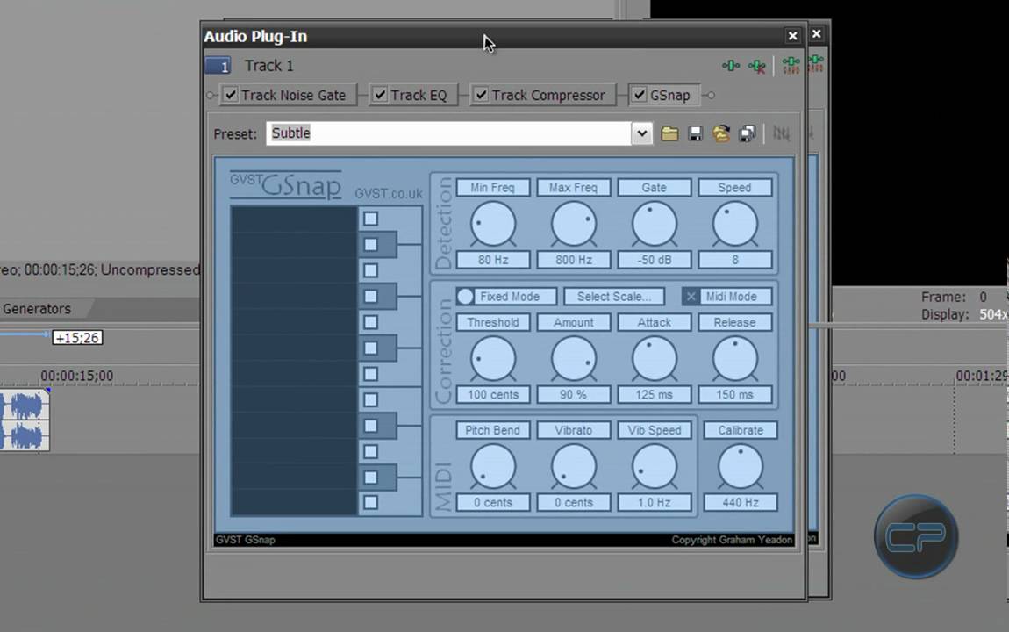Click the Speed knob
This screenshot has height=632, width=1009.
click(x=734, y=224)
